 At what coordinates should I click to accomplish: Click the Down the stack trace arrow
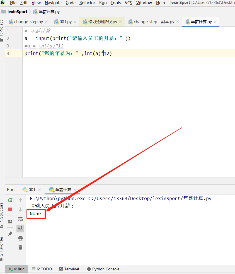point(20,209)
